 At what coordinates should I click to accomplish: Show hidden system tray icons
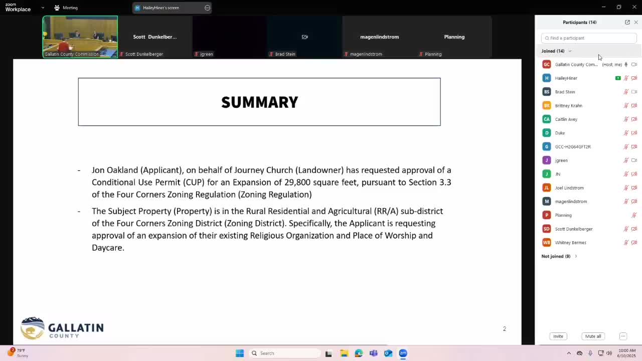click(x=569, y=353)
